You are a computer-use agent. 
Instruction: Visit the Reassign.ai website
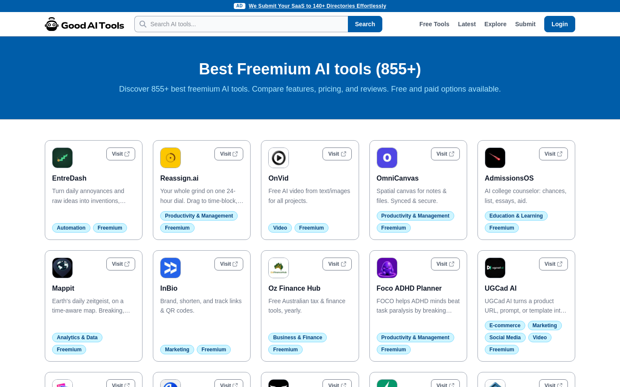(229, 154)
